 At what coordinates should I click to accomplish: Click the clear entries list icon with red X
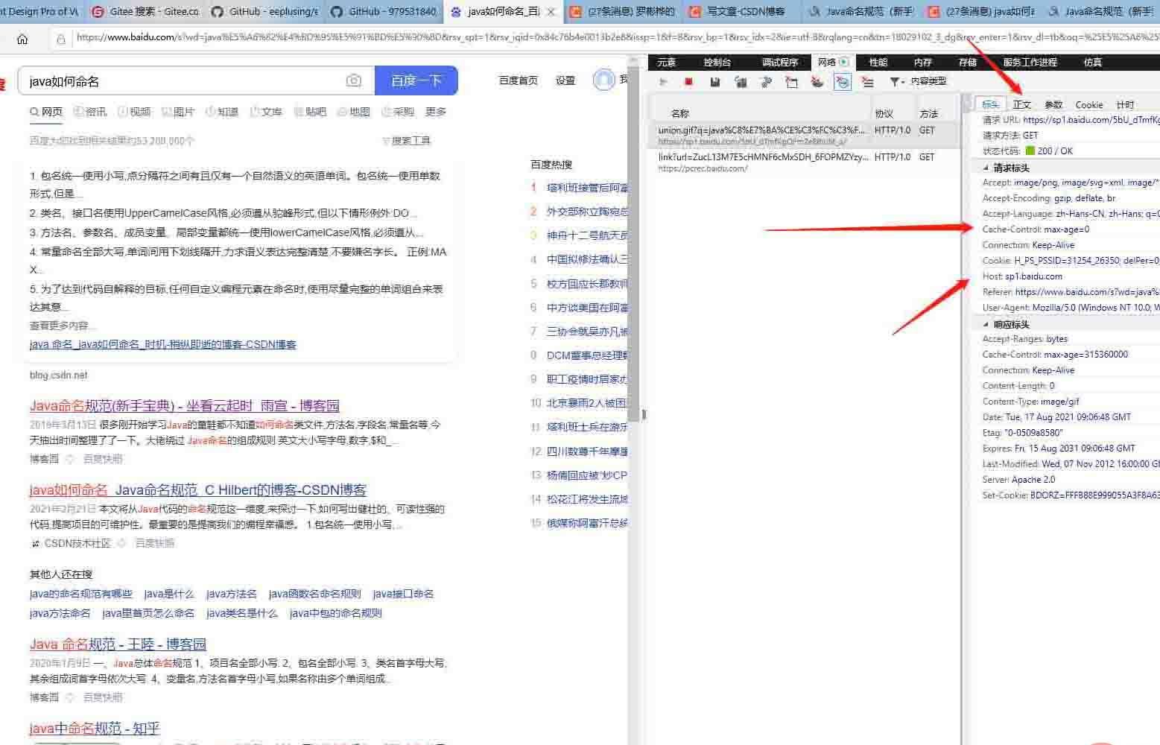[x=867, y=82]
